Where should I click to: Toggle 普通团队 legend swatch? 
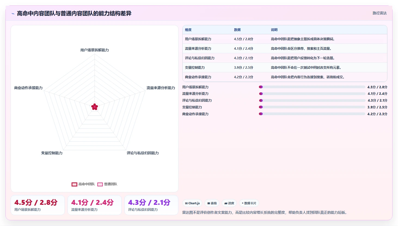pos(100,184)
